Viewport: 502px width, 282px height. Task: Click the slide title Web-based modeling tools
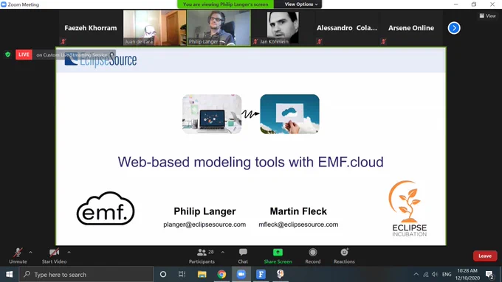click(x=250, y=162)
